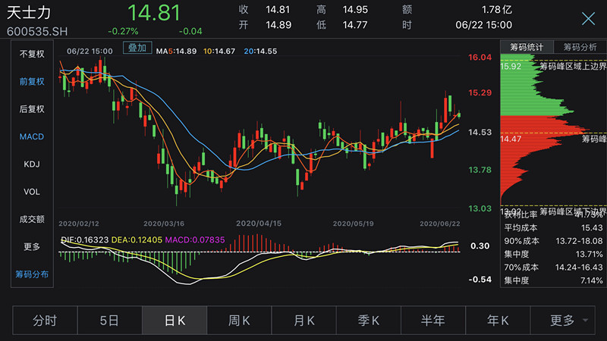Viewport: 607px width, 341px height.
Task: Toggle 筹码分布 chip distribution panel
Action: coord(32,274)
